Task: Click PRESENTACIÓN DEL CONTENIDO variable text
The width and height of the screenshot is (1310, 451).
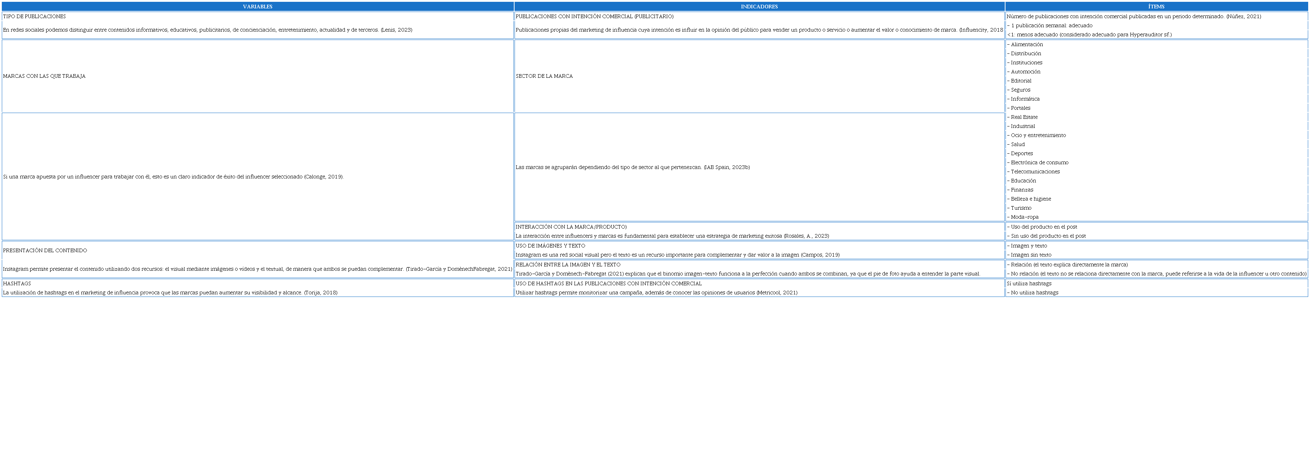Action: tap(45, 251)
